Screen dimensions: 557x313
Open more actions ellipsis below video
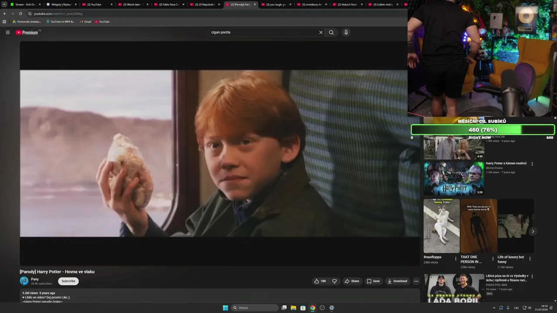pyautogui.click(x=416, y=281)
